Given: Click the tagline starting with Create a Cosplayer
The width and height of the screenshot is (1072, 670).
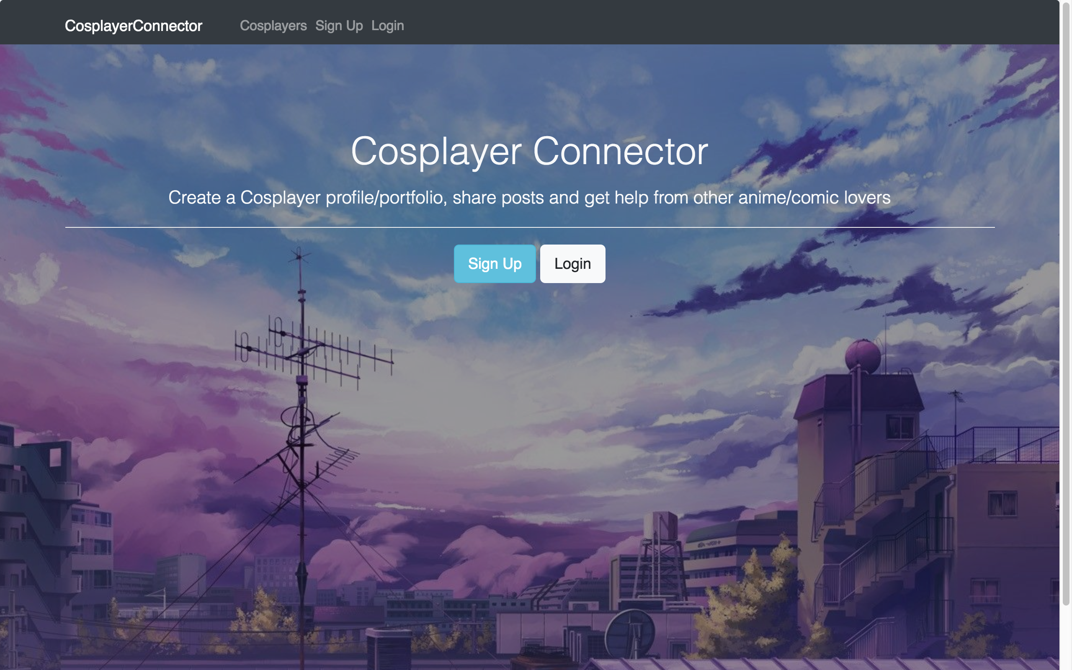Looking at the screenshot, I should [529, 198].
